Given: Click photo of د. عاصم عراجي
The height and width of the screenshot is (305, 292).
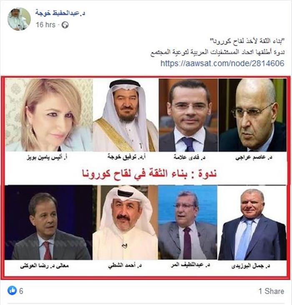Looking at the screenshot, I should [x=252, y=115].
